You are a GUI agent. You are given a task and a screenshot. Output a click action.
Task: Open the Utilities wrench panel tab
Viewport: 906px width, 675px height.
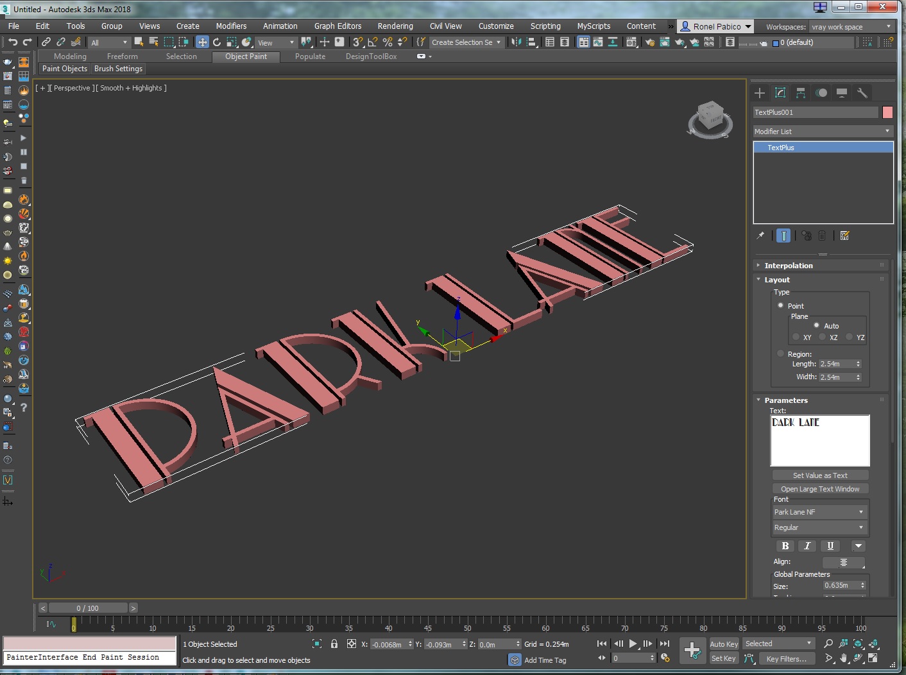tap(862, 93)
